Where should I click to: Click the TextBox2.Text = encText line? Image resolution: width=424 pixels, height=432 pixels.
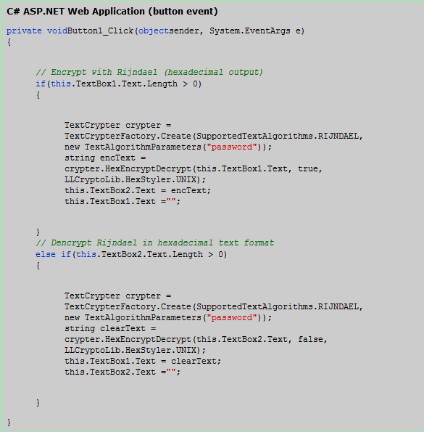coord(138,190)
